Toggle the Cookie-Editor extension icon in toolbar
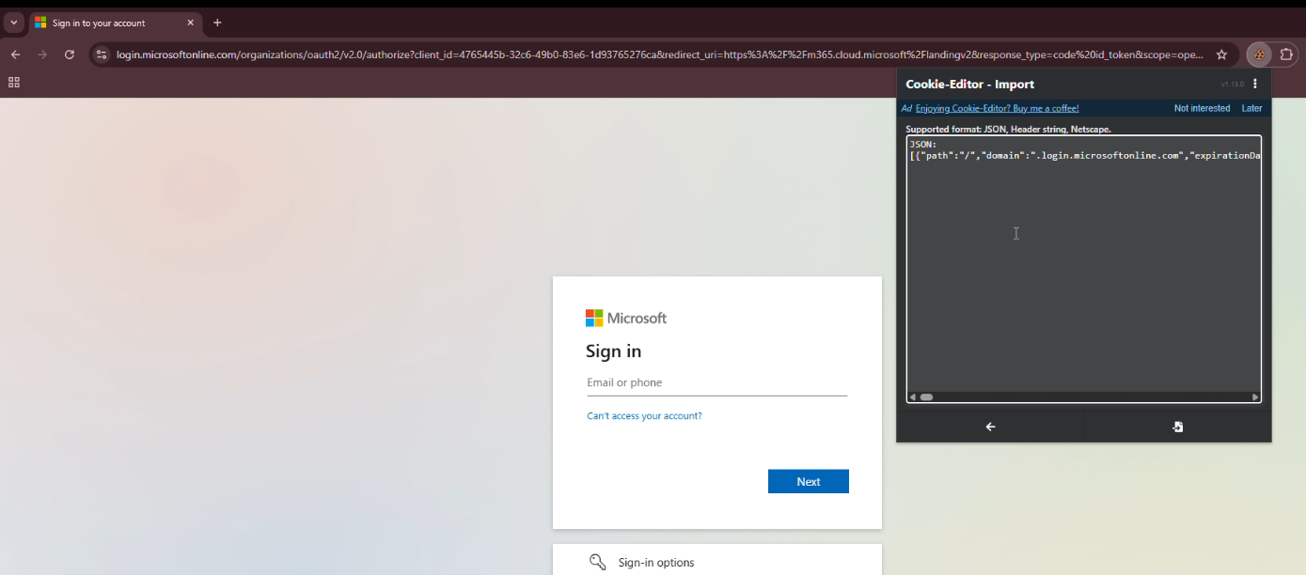 tap(1259, 54)
